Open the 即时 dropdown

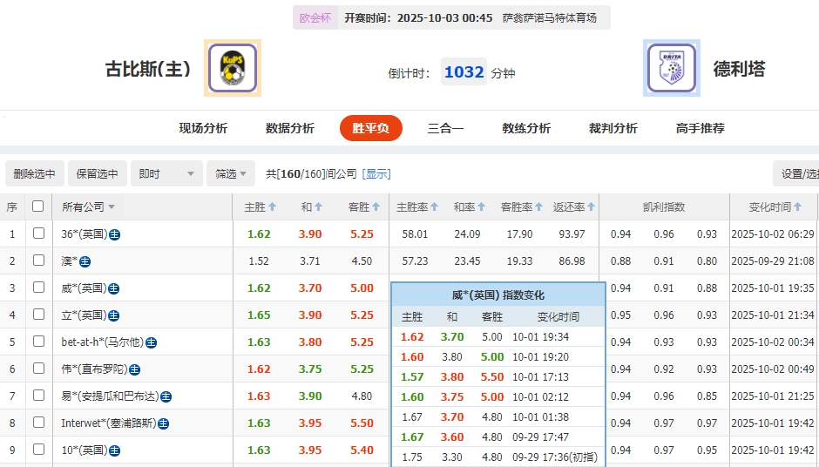166,173
